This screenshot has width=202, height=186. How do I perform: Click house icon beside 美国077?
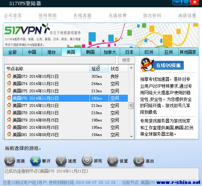[9, 105]
